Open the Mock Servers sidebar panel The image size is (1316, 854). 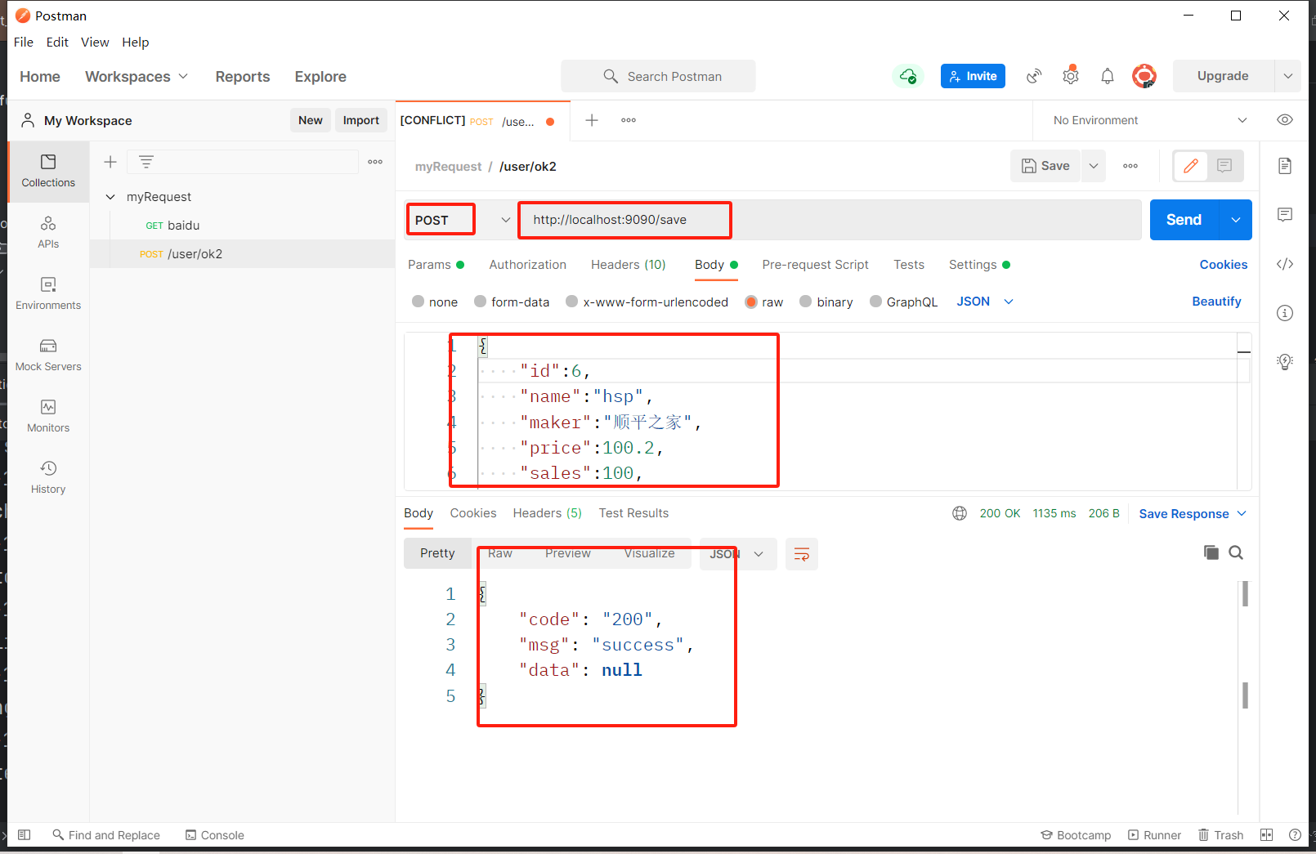(48, 355)
